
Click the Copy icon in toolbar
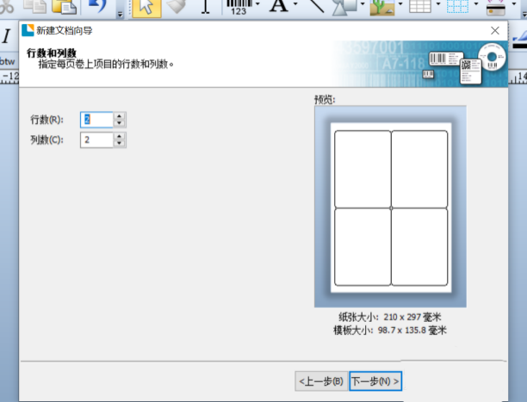click(34, 6)
